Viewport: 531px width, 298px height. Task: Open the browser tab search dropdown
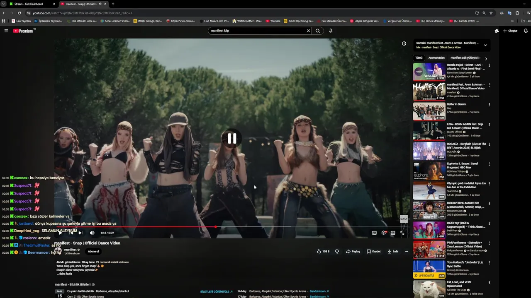[x=3, y=4]
